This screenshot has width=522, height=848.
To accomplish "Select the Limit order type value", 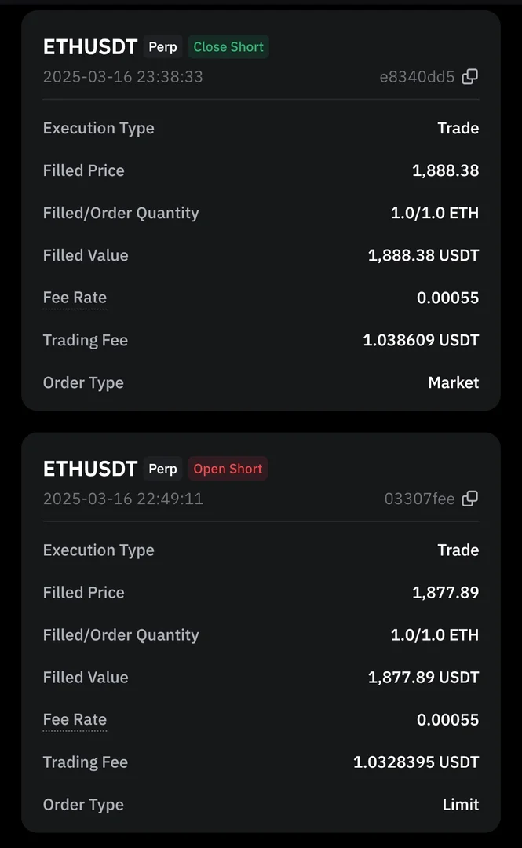I will [460, 805].
